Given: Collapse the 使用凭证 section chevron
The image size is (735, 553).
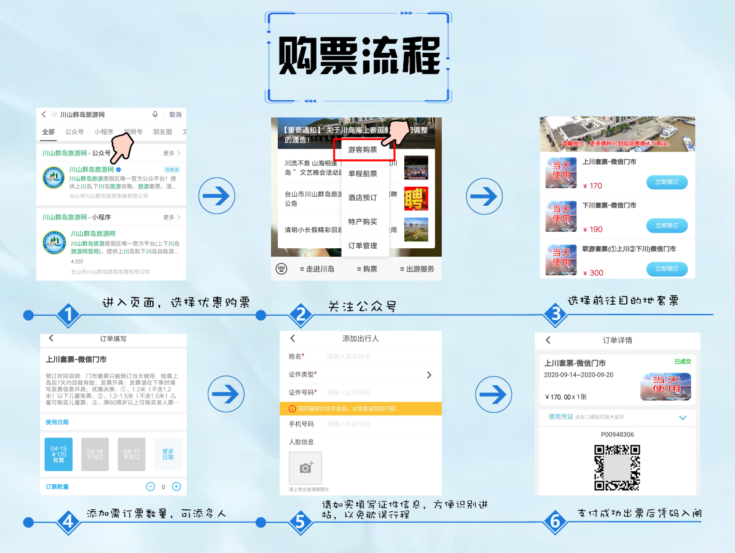Looking at the screenshot, I should click(682, 418).
